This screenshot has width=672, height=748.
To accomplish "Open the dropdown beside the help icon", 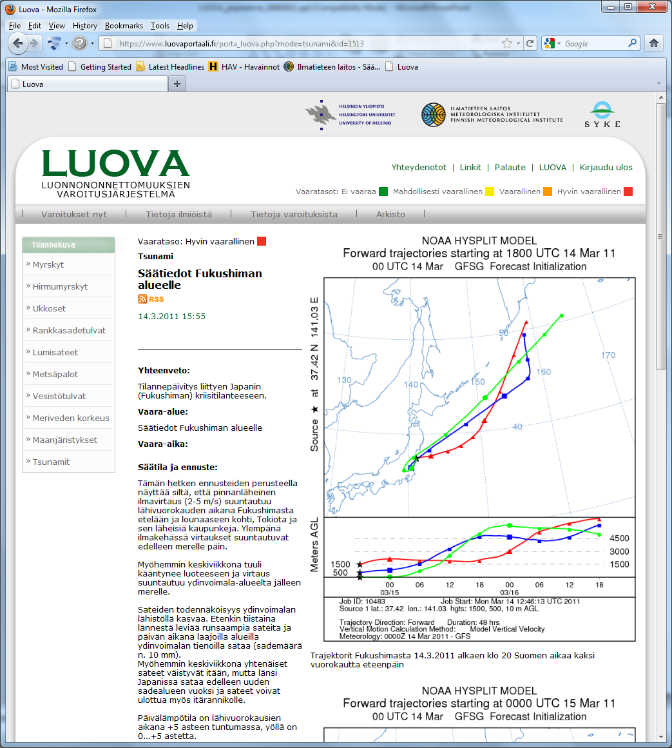I will pyautogui.click(x=92, y=43).
